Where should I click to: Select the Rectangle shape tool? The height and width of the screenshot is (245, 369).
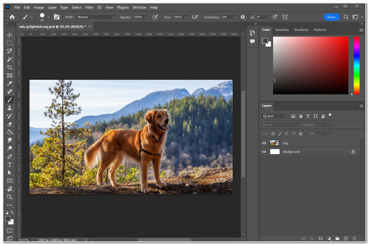click(10, 181)
